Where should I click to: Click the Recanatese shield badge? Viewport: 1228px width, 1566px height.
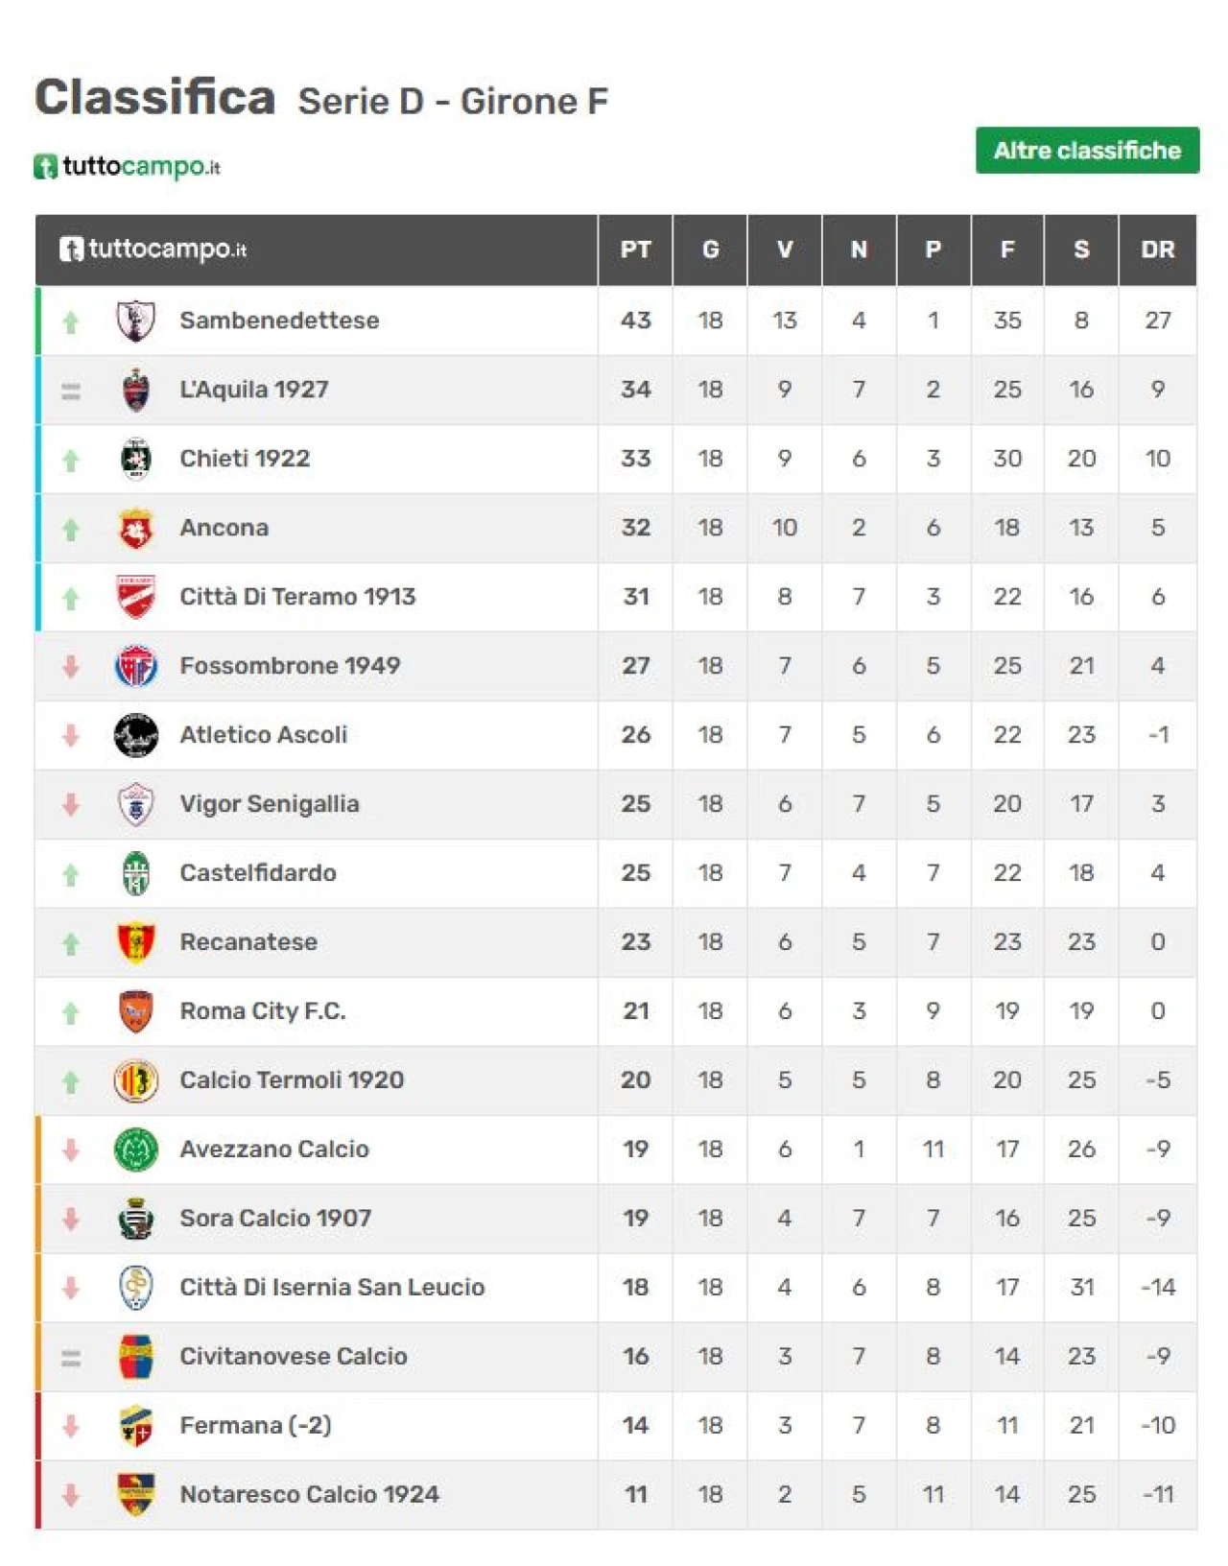(x=135, y=942)
